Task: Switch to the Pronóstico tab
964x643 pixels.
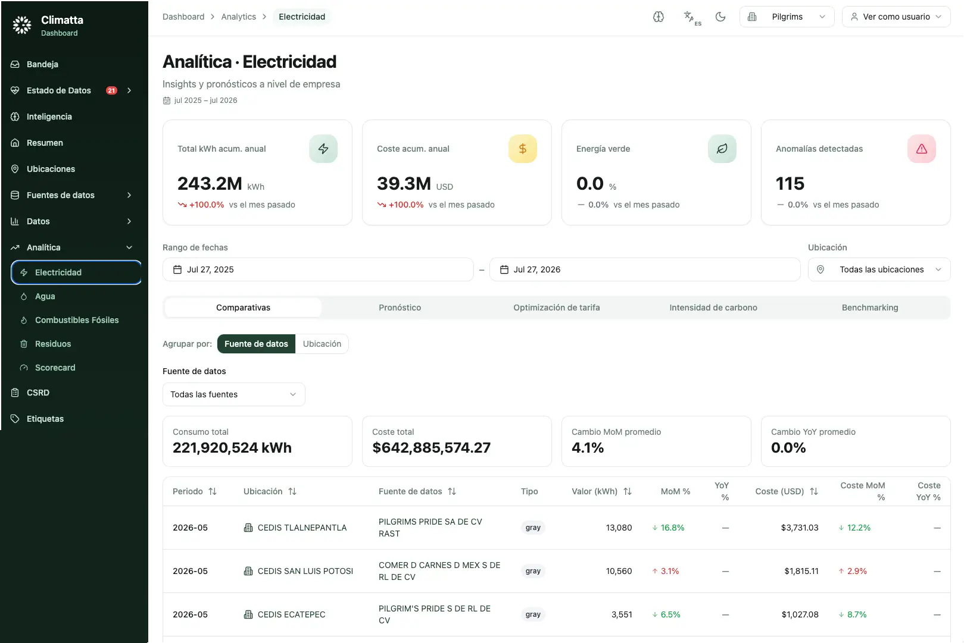Action: 400,308
